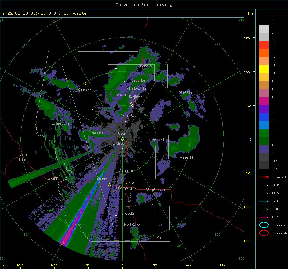Screen dimensions: 288x269
Task: Select the orange swatch between 60 and 57
Action: [x=264, y=53]
